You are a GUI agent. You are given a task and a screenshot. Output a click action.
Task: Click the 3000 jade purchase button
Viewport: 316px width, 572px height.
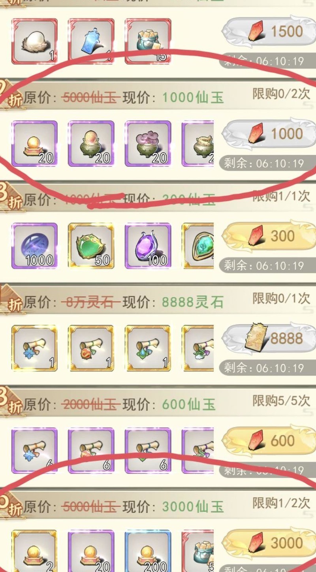(269, 543)
